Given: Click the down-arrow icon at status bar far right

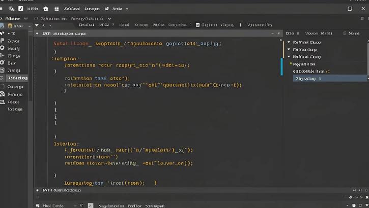Looking at the screenshot, I should 367,205.
